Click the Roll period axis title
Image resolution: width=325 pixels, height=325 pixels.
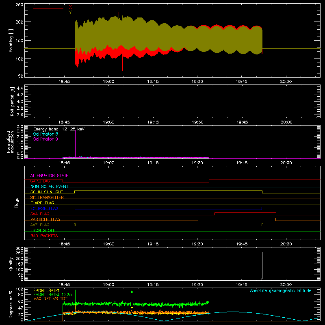point(12,101)
